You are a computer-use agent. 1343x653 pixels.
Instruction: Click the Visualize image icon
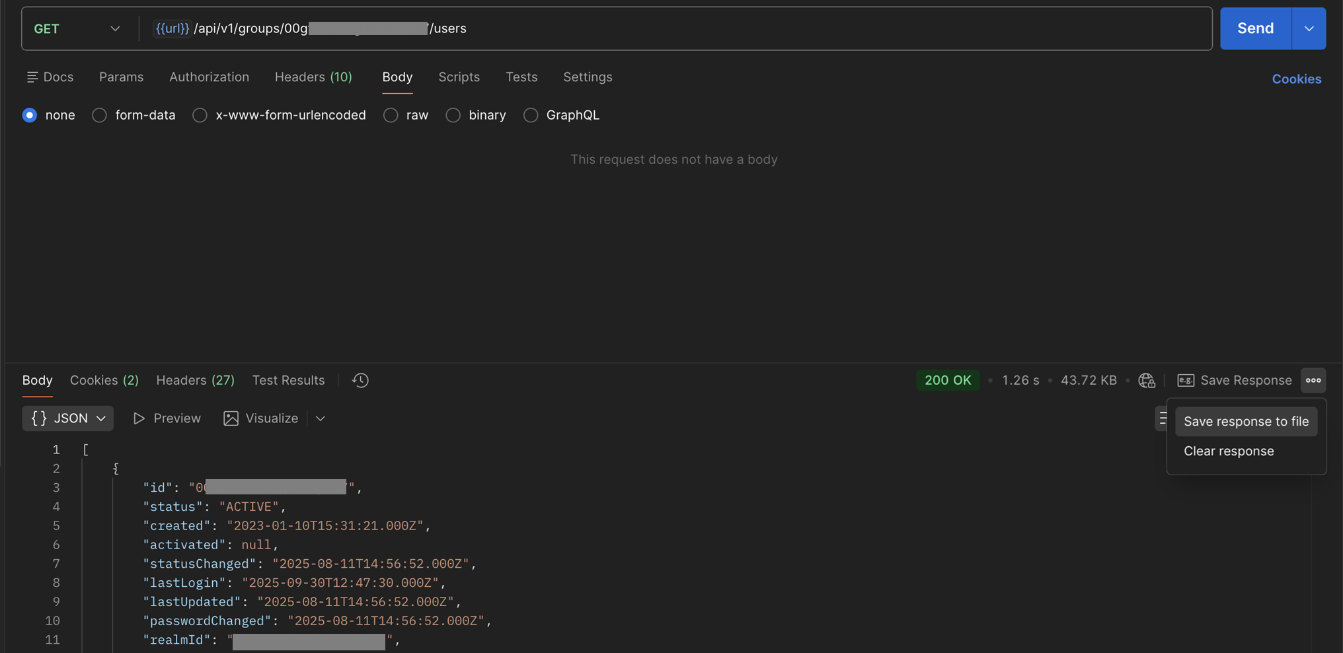click(x=231, y=418)
